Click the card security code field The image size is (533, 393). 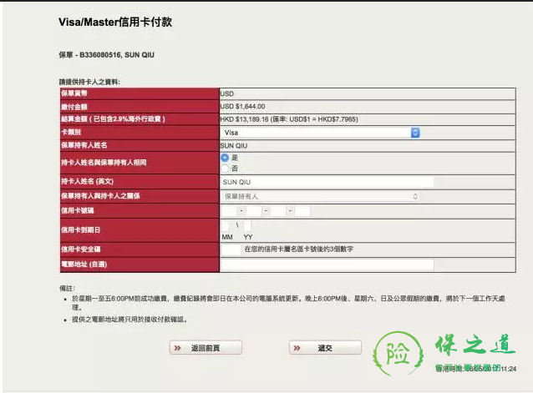pos(231,249)
